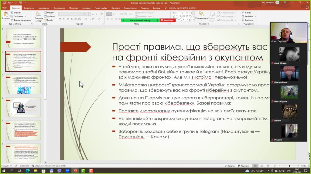Select the Format Painter (Формат за зразком) tool

[12, 20]
